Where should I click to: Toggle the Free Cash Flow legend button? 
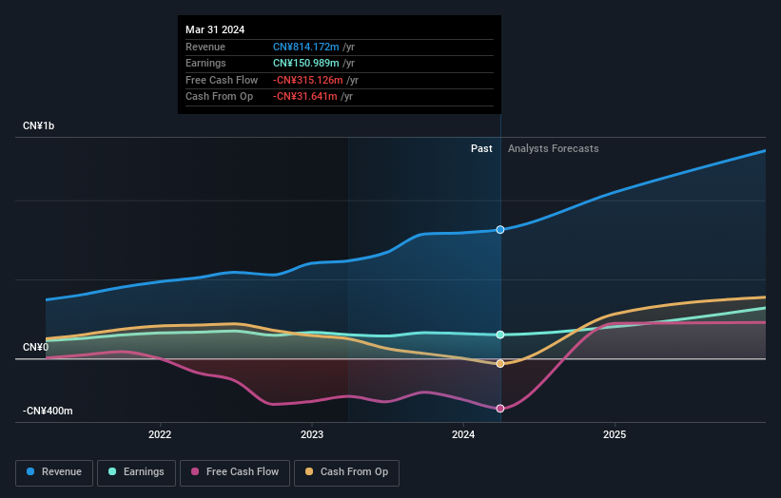tap(235, 472)
